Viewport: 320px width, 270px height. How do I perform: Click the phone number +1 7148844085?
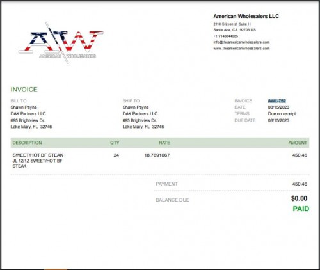pos(225,36)
